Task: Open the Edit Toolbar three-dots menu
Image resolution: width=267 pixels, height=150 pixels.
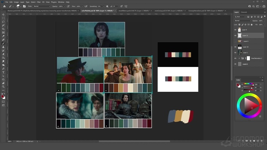Action: (x=3, y=90)
